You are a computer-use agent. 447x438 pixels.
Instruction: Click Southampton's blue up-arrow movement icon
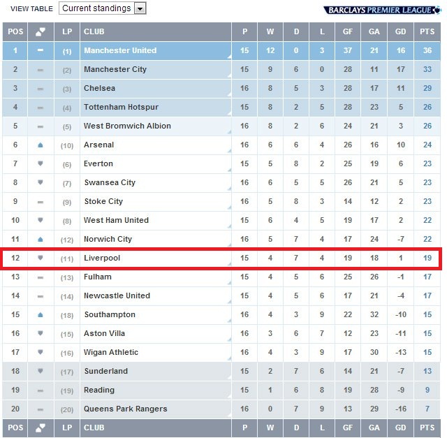click(41, 315)
